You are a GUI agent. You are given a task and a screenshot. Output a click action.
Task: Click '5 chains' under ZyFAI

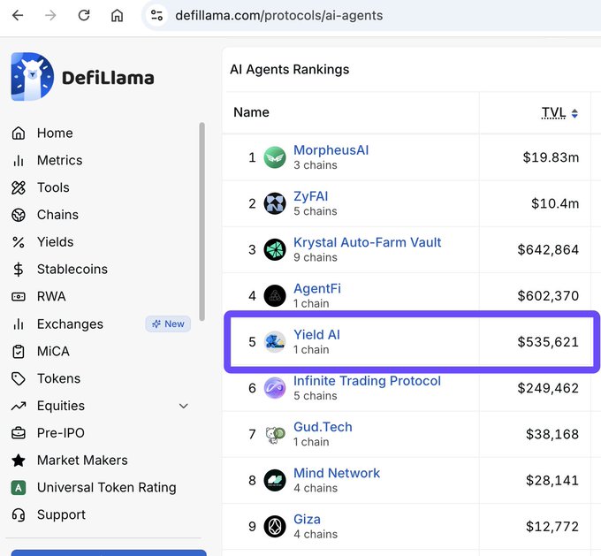(316, 211)
